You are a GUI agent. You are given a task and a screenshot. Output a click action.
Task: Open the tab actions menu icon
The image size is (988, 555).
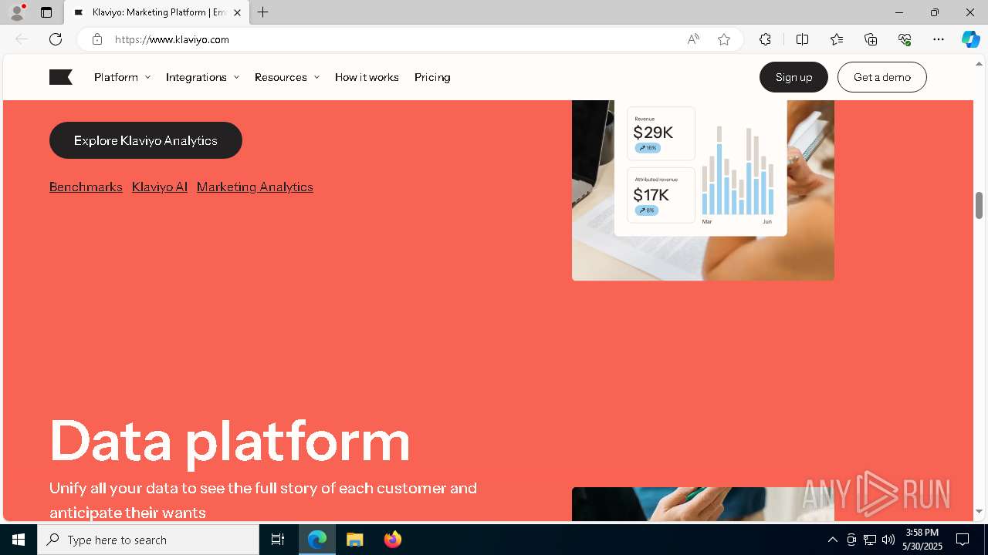pyautogui.click(x=46, y=12)
